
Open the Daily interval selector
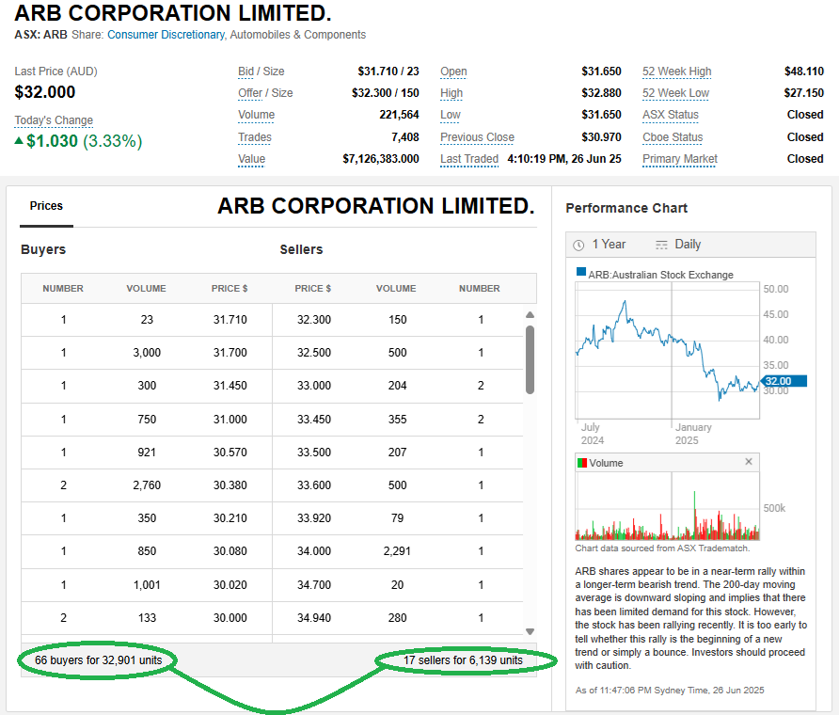click(x=677, y=245)
